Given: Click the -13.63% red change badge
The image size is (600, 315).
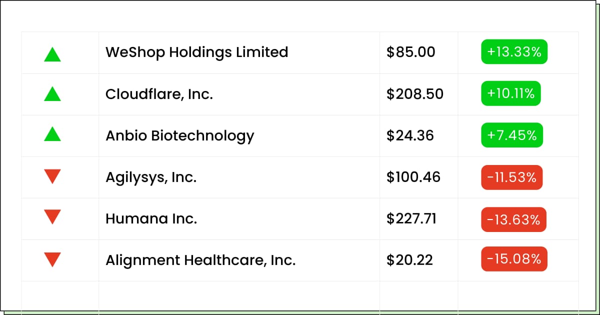Looking at the screenshot, I should pos(513,219).
